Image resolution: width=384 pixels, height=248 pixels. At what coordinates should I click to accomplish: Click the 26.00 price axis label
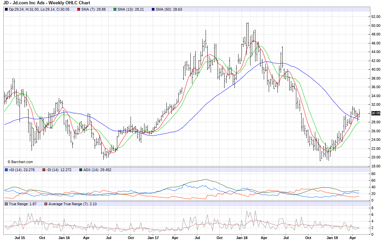[376, 131]
